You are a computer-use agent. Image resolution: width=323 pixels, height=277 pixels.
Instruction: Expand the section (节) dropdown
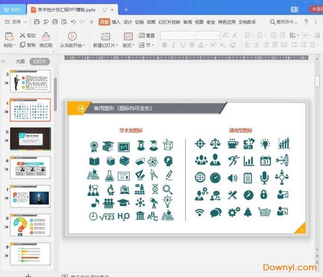(153, 45)
